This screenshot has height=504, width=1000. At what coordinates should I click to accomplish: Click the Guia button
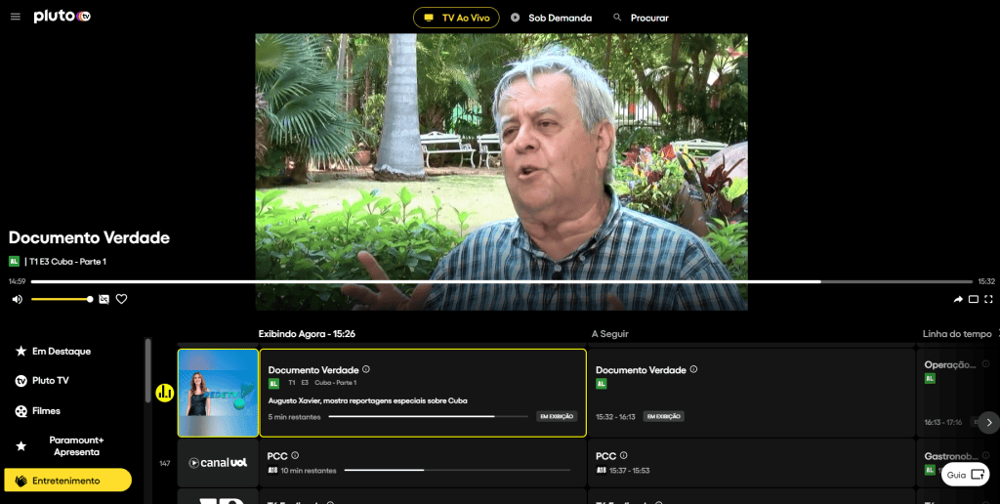[965, 475]
